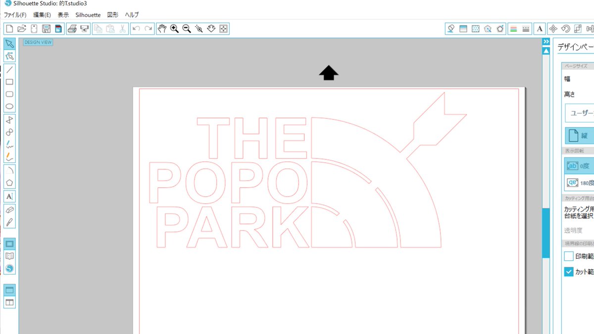The width and height of the screenshot is (594, 334).
Task: Save to SD card with the blue card icon
Action: click(x=58, y=29)
